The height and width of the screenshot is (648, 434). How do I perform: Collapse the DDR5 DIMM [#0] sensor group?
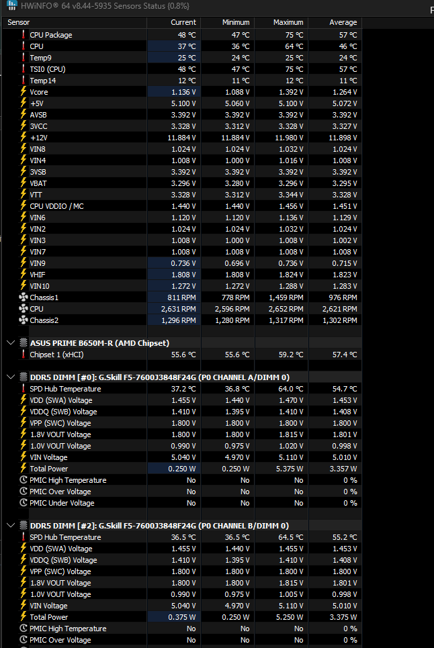tap(11, 377)
